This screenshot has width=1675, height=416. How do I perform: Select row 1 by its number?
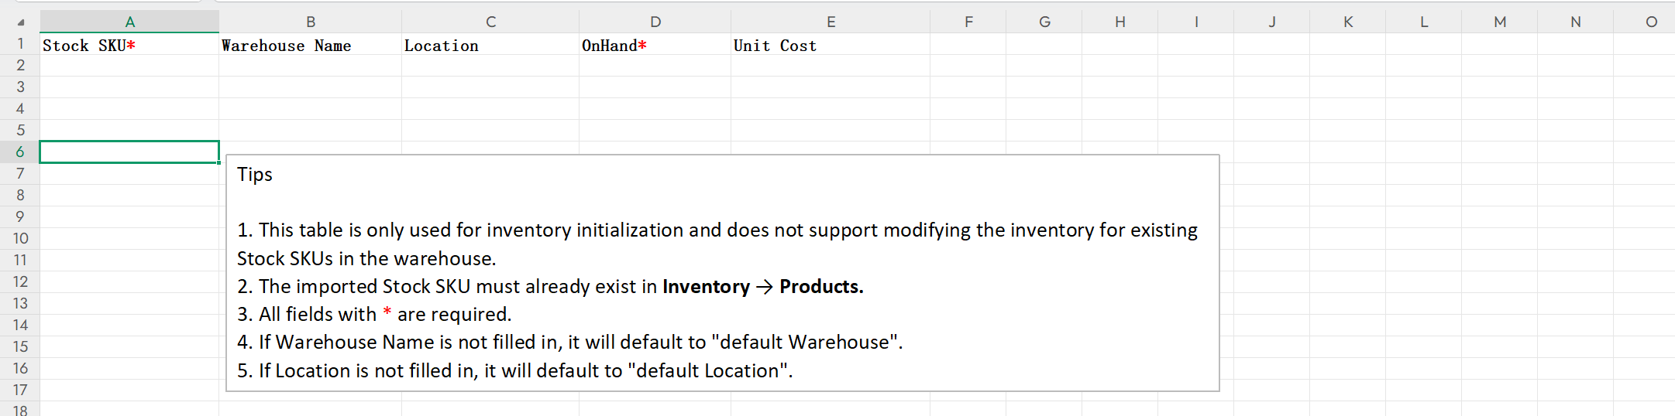click(20, 44)
